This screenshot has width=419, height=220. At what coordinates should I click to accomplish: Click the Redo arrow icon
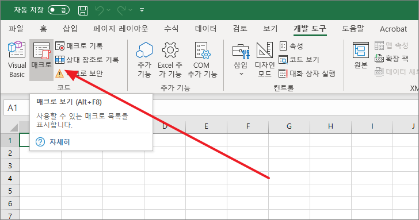(121, 10)
